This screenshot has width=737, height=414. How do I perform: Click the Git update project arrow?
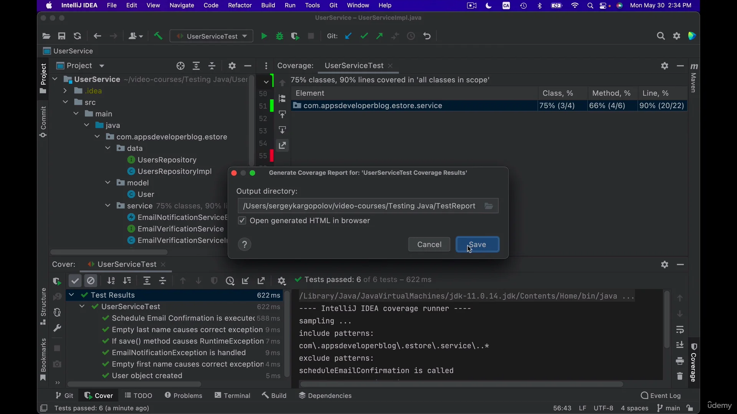[349, 36]
